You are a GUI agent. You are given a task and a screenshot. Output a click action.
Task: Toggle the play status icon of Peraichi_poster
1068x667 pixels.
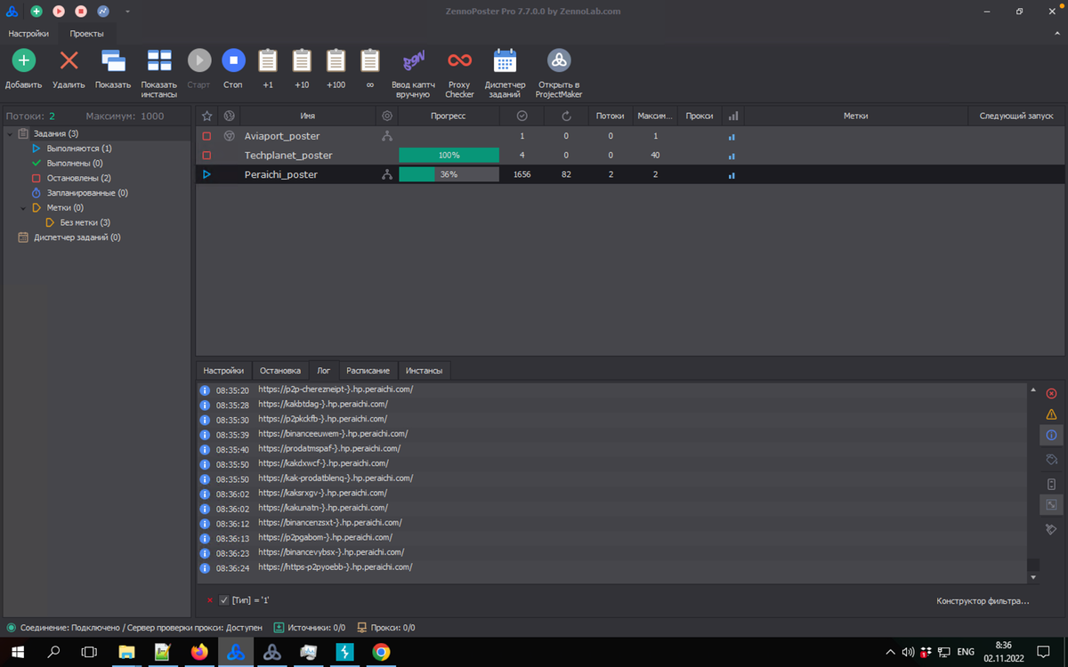click(x=206, y=175)
